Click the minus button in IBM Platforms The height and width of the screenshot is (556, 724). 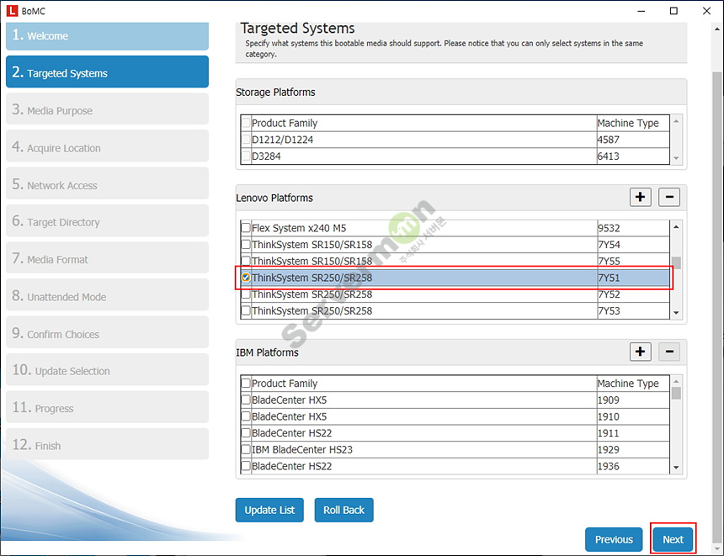[x=669, y=352]
